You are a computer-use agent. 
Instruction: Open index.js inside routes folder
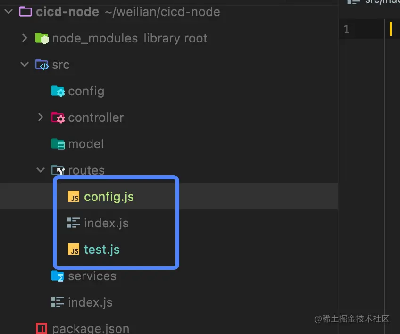point(106,223)
